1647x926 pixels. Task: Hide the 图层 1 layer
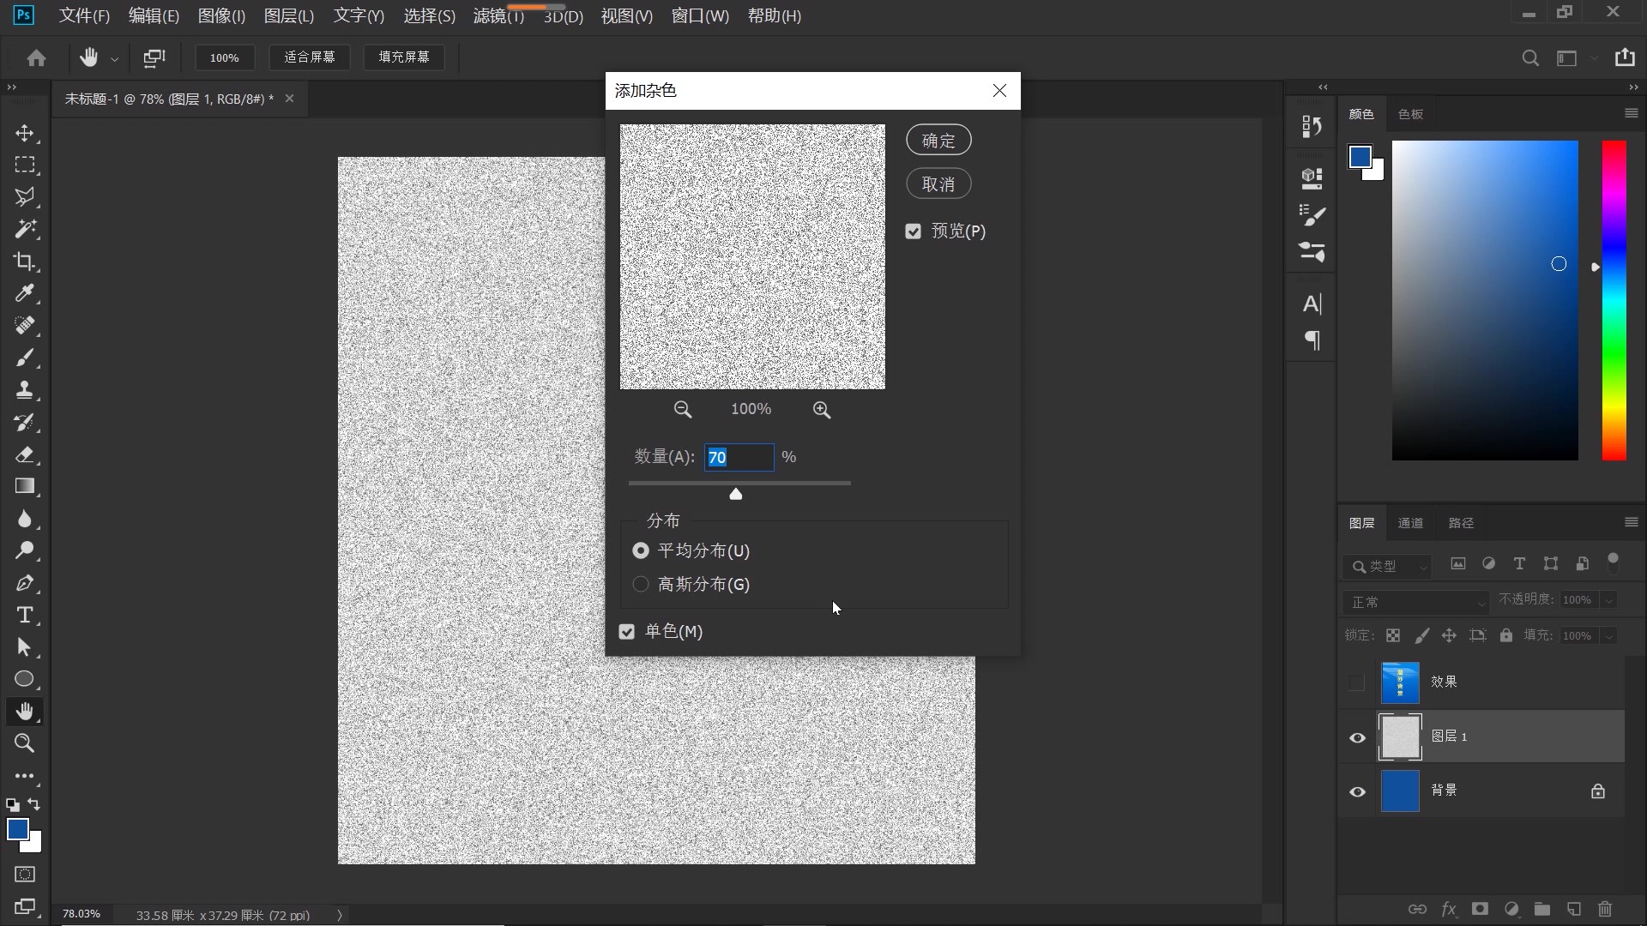tap(1357, 737)
